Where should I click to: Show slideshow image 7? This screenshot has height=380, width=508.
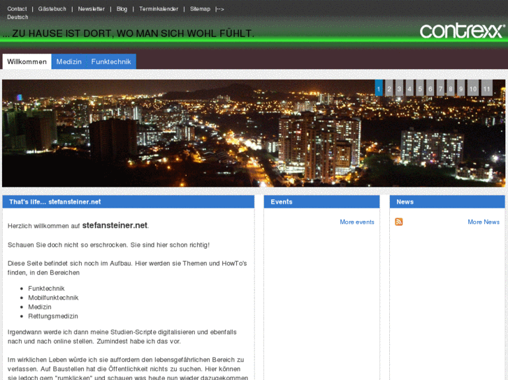(x=440, y=88)
